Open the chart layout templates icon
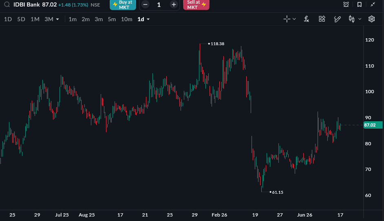384x221 pixels. 322,19
